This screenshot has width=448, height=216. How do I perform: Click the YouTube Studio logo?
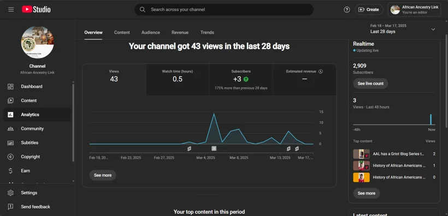click(36, 9)
